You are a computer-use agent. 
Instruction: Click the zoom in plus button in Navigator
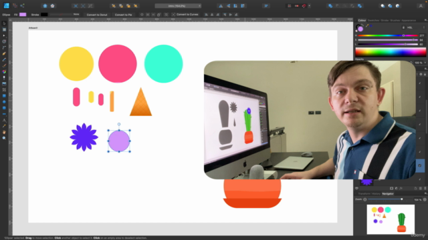pos(425,199)
